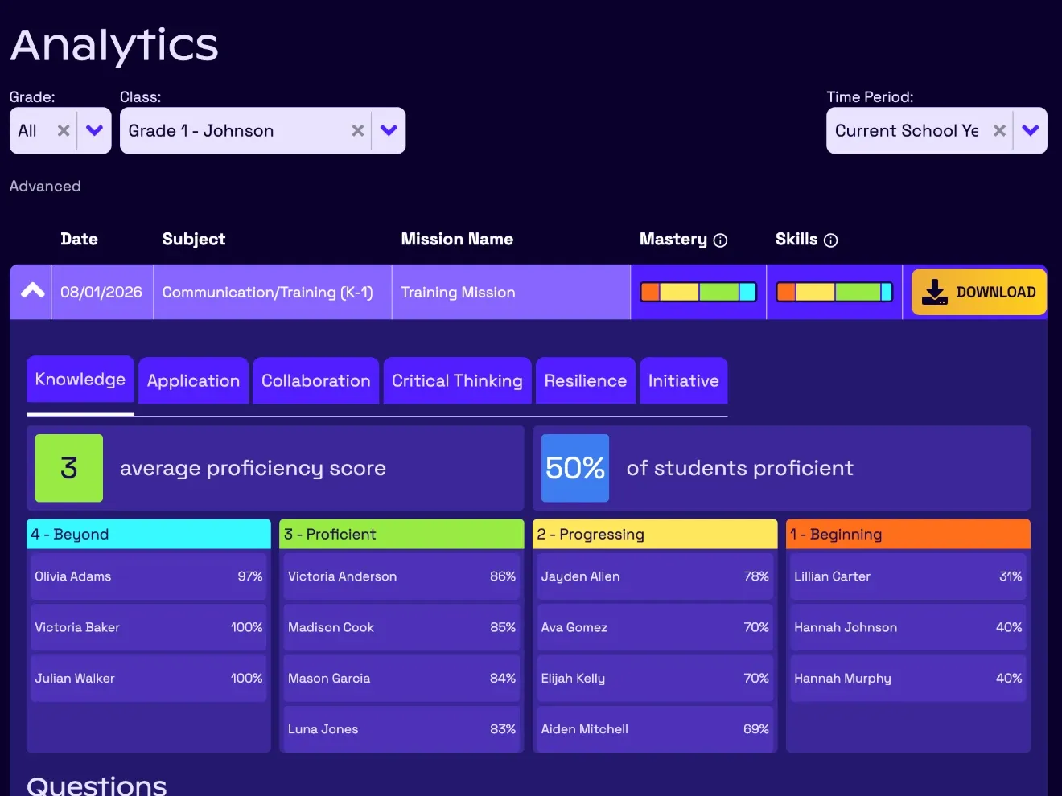This screenshot has height=796, width=1062.
Task: Select the Class combo box field
Action: (262, 130)
